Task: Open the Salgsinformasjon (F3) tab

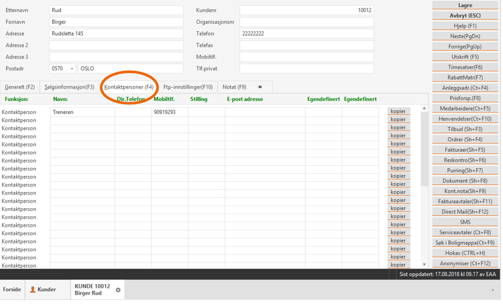Action: (x=69, y=87)
